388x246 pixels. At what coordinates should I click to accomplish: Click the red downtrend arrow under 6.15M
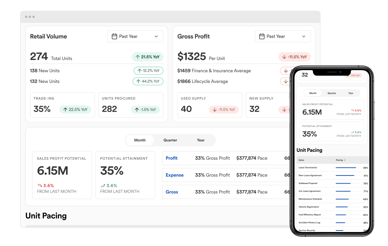(x=40, y=186)
